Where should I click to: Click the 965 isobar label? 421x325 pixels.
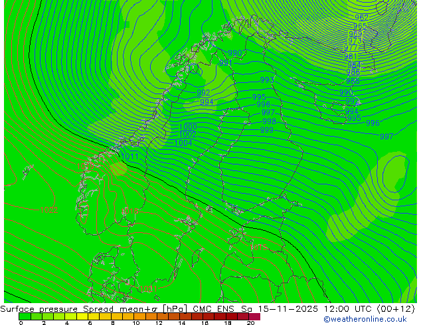pyautogui.click(x=360, y=26)
